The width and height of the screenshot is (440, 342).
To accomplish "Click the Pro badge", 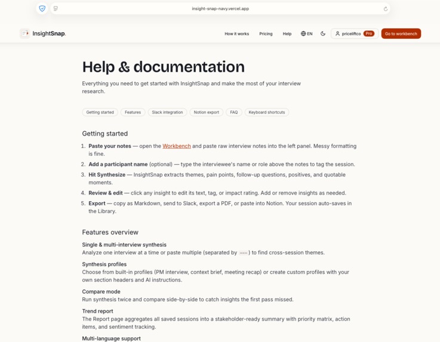I will (x=369, y=33).
